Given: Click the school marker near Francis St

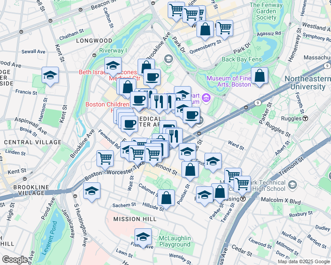Looking at the screenshot, I should click(50, 76).
